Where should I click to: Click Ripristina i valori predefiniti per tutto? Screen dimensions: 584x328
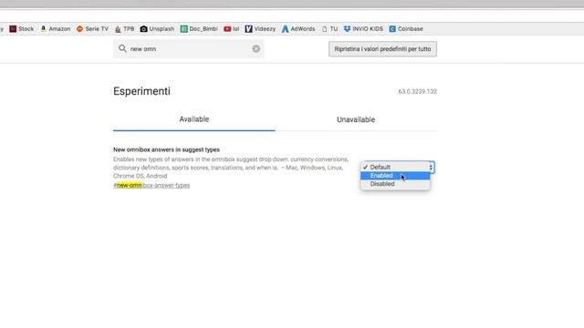[382, 48]
